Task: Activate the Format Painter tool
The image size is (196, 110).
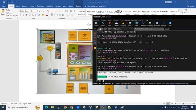Action: [12, 16]
